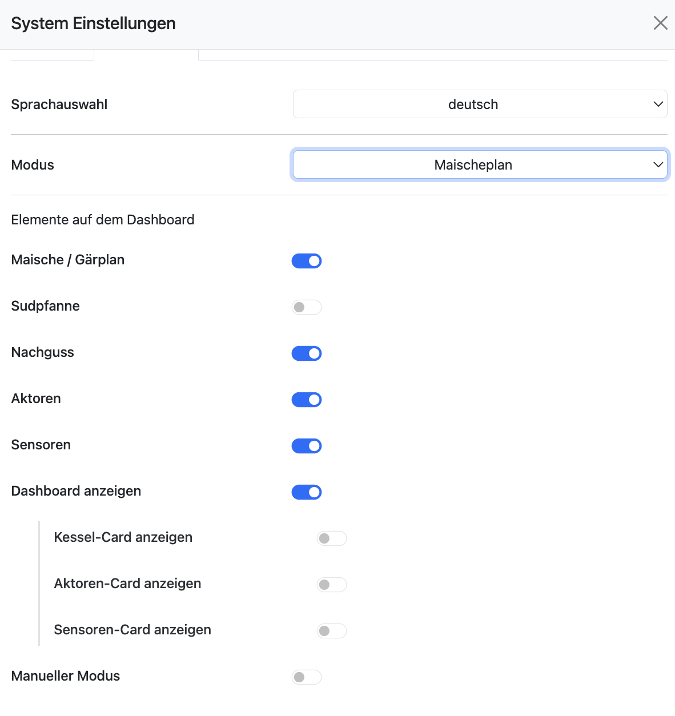Image resolution: width=675 pixels, height=716 pixels.
Task: Click the 'Sudpfanne' label text
Action: pyautogui.click(x=46, y=306)
